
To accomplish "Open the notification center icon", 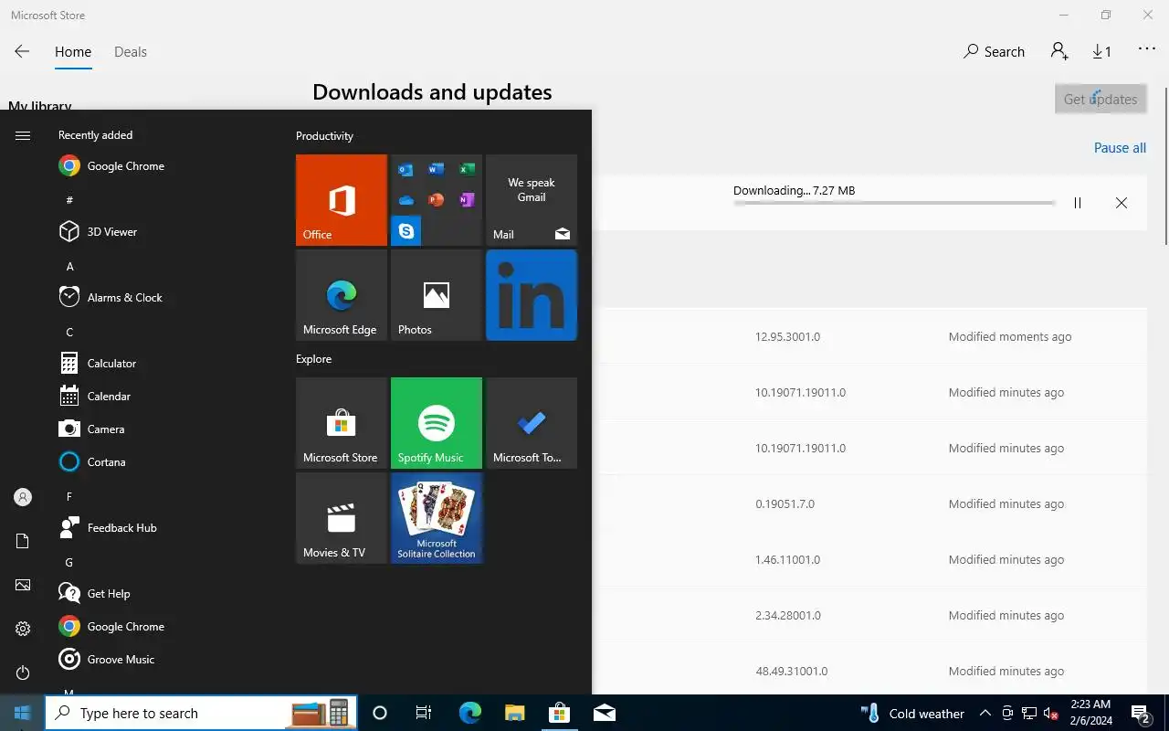I will pos(1140,714).
